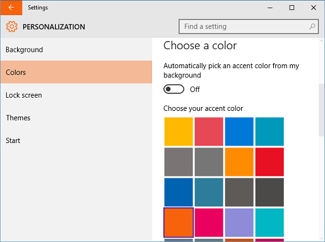The height and width of the screenshot is (242, 325).
Task: Select the warm gray swatch starting second row
Action: click(x=179, y=162)
